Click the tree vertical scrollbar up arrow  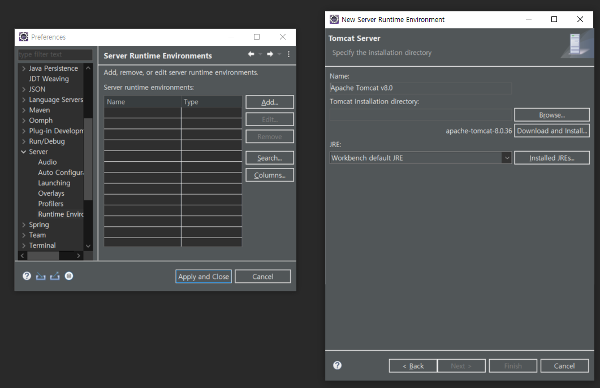pos(88,68)
